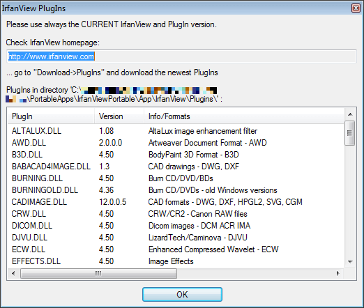Click the OK button
Image resolution: width=364 pixels, height=308 pixels.
(x=182, y=294)
